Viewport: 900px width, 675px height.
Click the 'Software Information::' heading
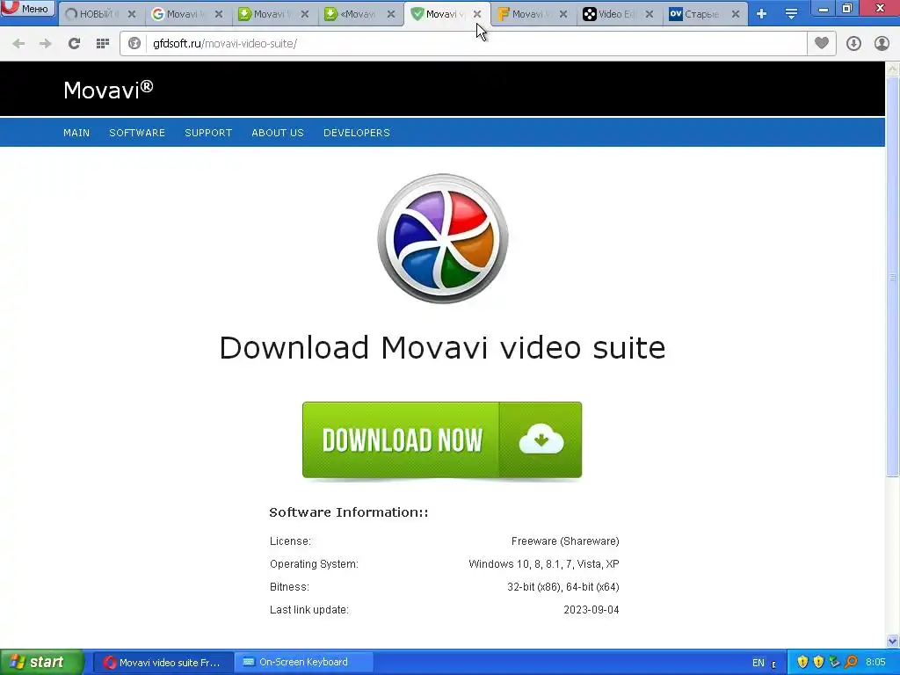349,512
